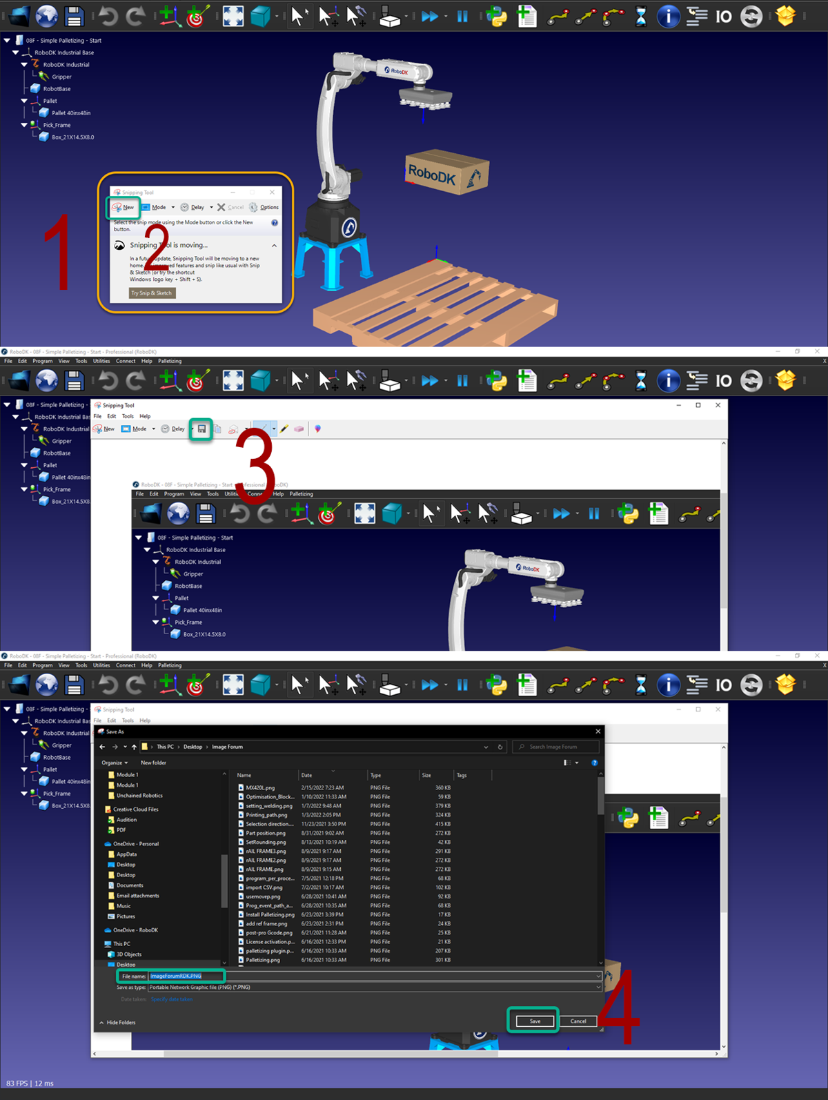Screen dimensions: 828x1100
Task: Open Creative Cloud Files in Save As tree
Action: tap(135, 809)
